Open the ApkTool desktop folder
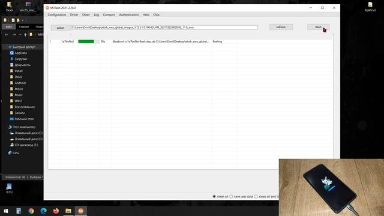 (370, 7)
